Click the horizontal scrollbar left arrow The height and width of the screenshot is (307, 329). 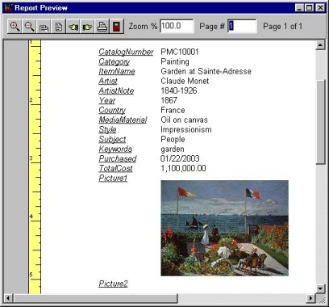pyautogui.click(x=8, y=298)
